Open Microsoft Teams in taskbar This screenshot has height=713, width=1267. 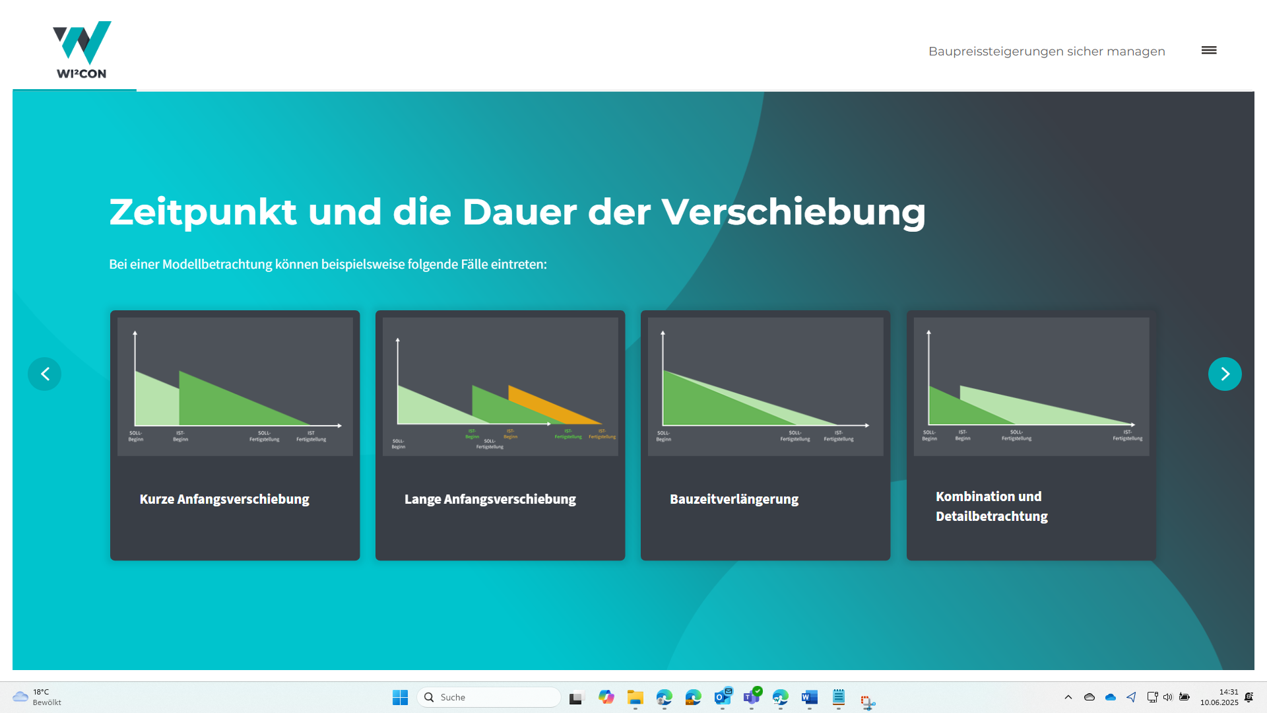pos(752,697)
